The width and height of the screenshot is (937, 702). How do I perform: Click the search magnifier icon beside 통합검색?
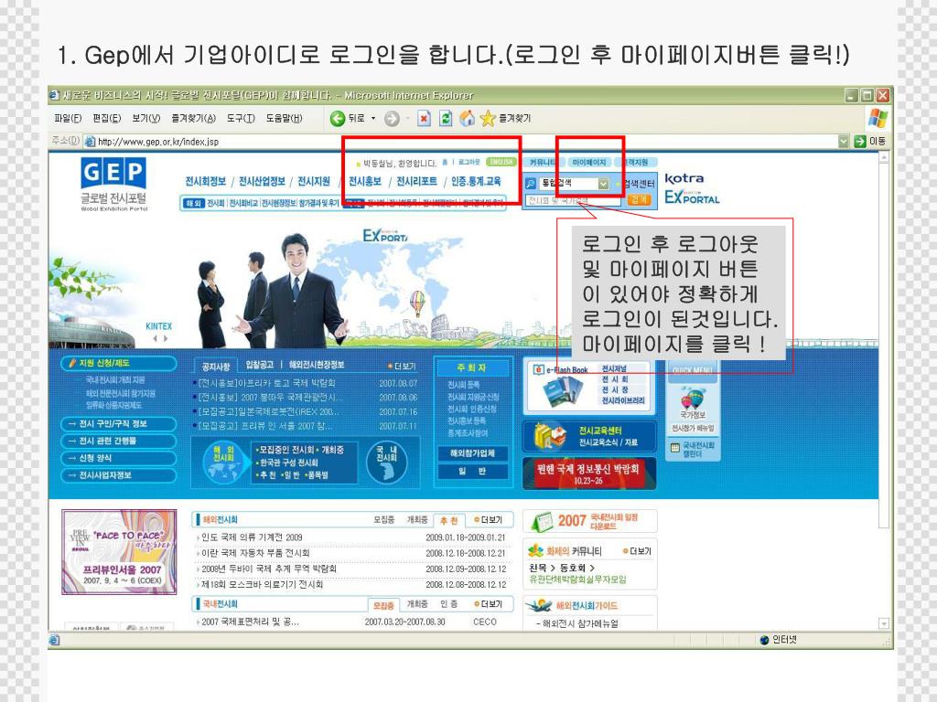coord(530,184)
